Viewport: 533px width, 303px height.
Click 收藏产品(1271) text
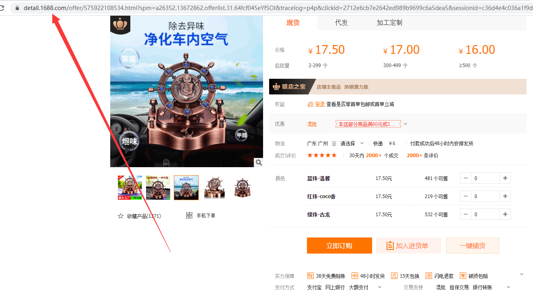click(x=144, y=216)
